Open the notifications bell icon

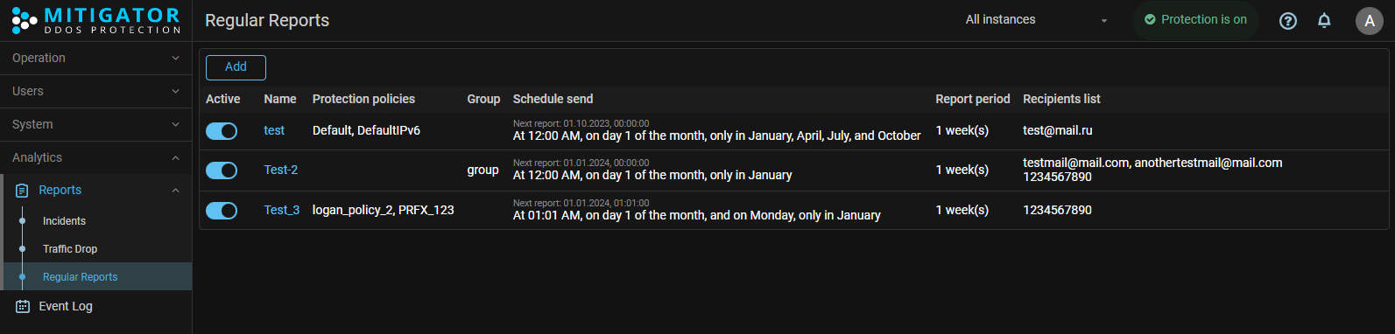(1324, 21)
